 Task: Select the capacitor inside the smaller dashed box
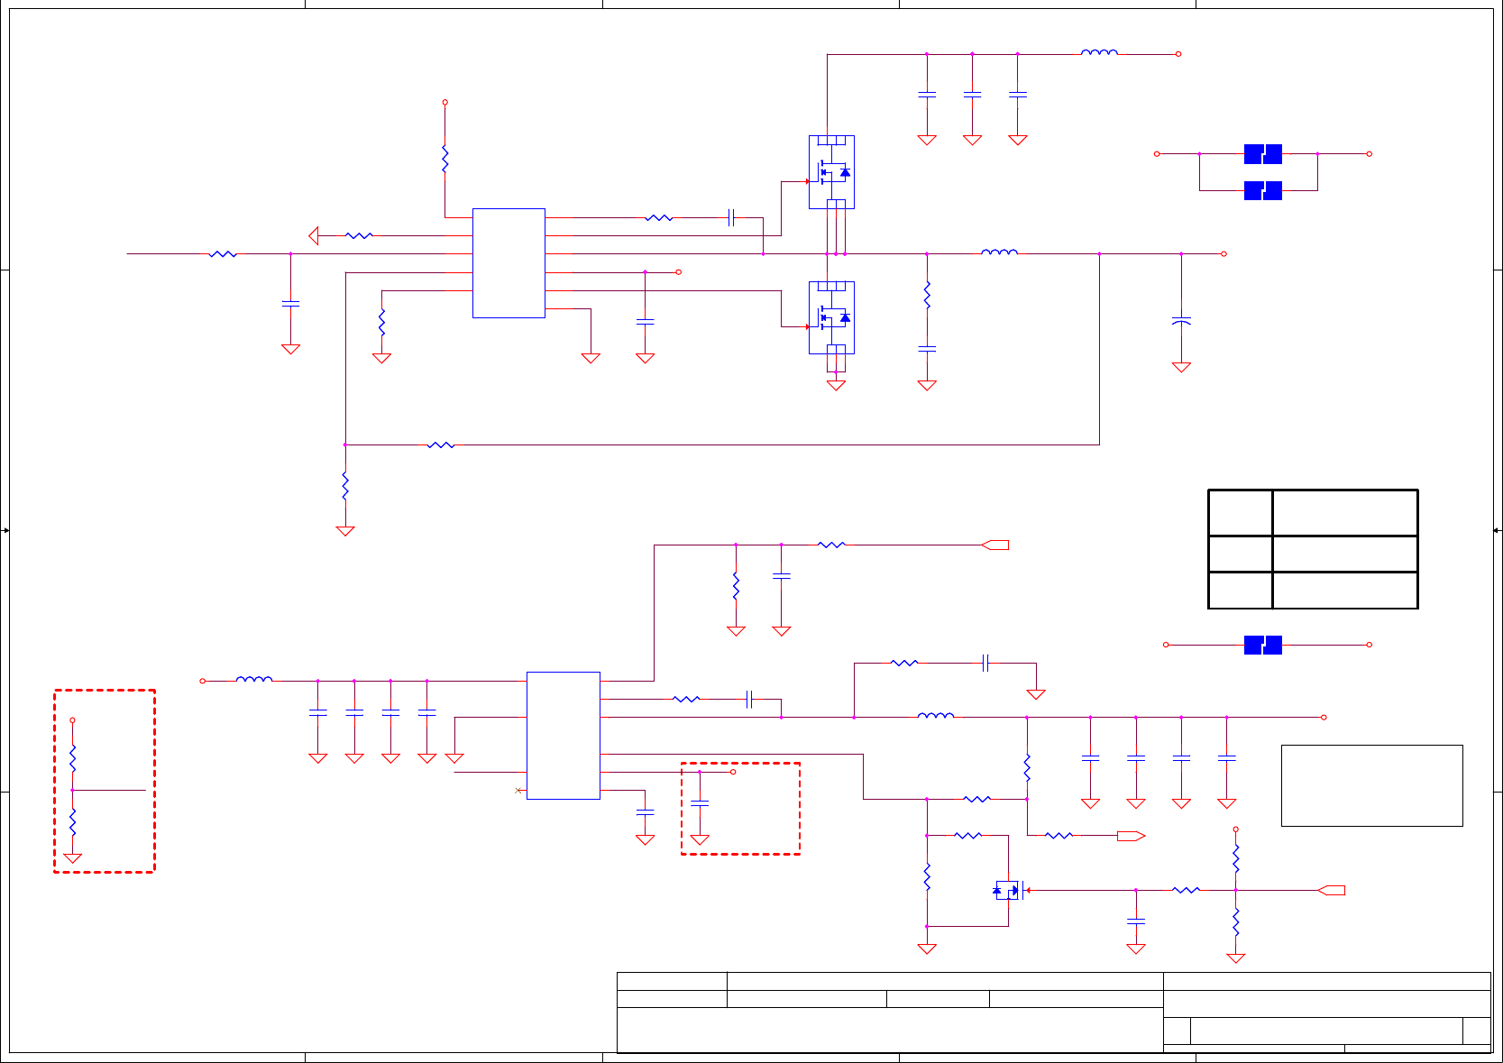click(700, 802)
